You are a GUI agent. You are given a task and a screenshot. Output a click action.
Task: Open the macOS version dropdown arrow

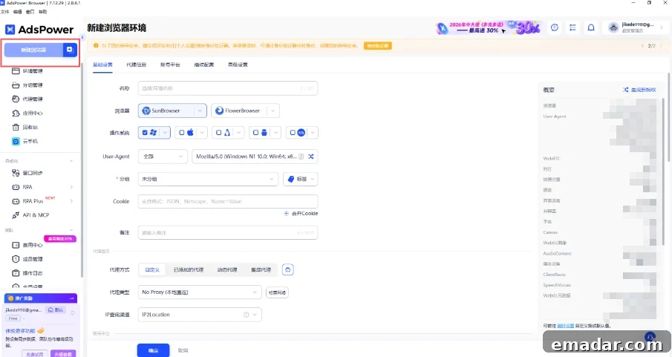[x=202, y=133]
